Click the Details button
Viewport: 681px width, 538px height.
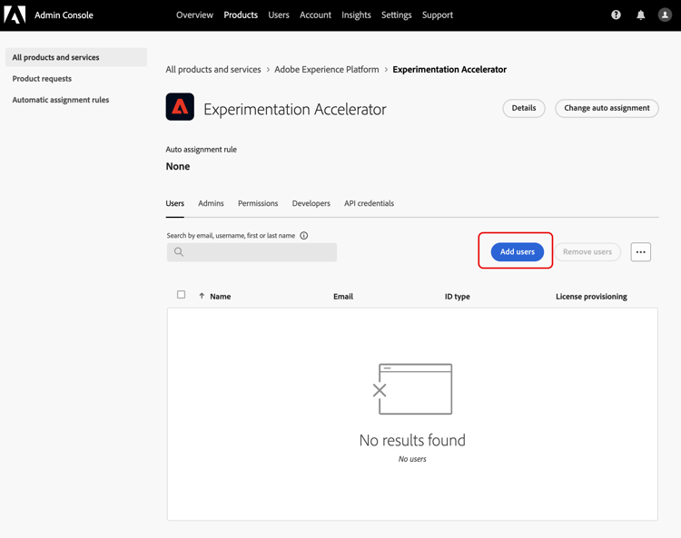coord(524,108)
